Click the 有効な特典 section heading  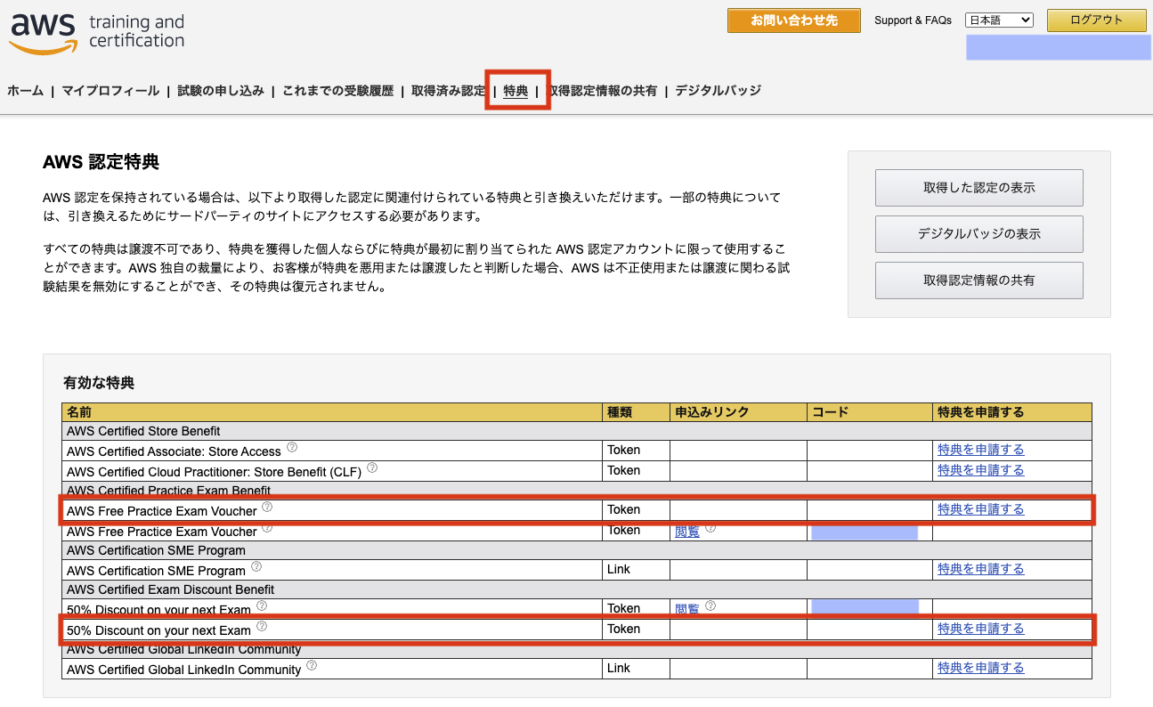click(98, 383)
